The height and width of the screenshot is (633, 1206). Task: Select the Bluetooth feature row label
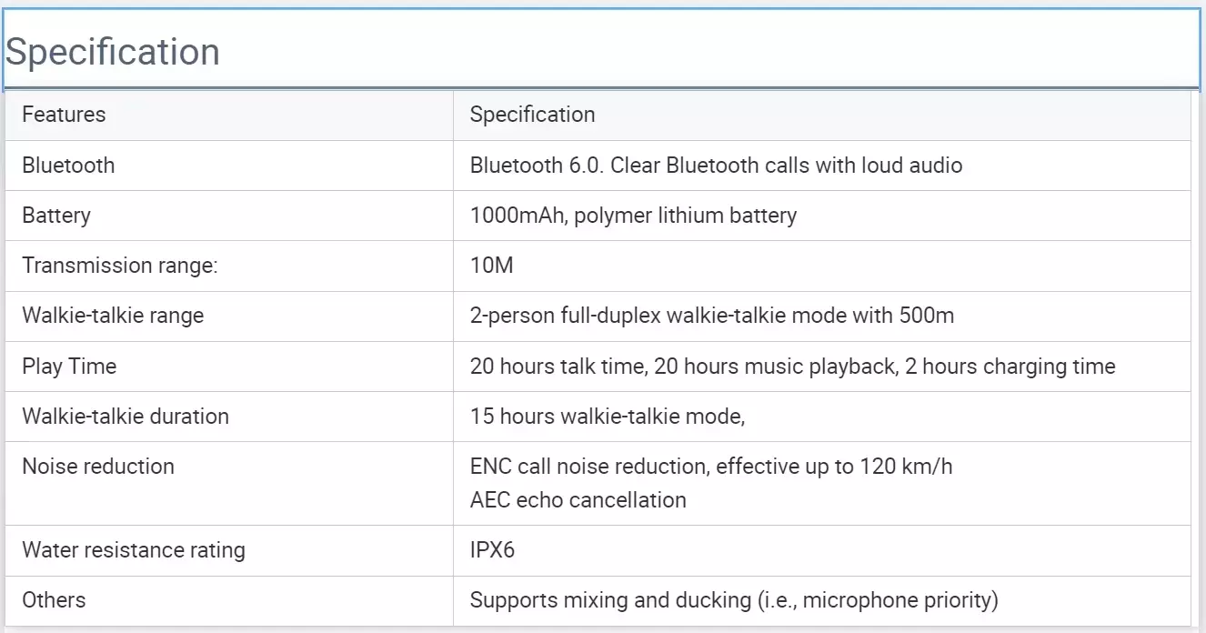pyautogui.click(x=68, y=166)
